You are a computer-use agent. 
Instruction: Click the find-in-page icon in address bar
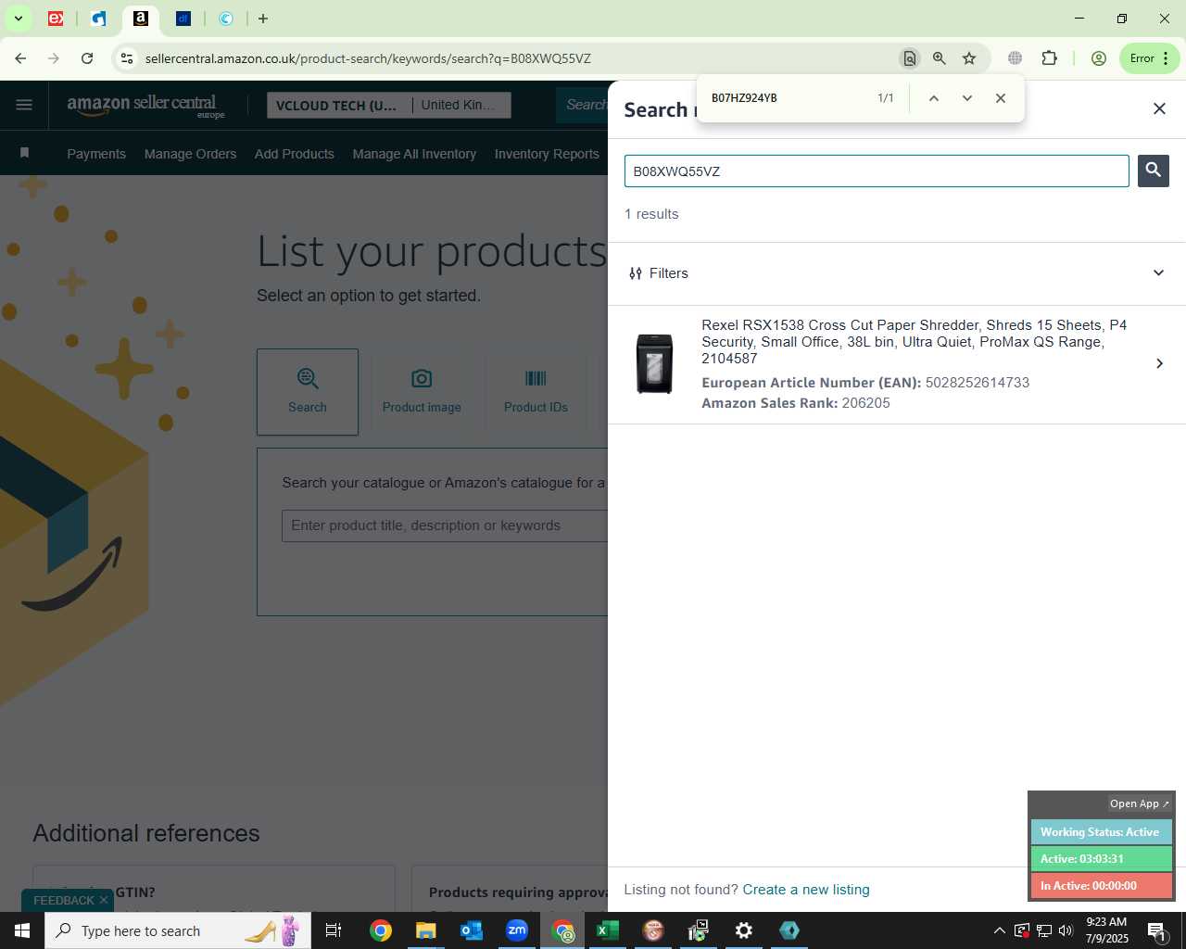pos(910,58)
